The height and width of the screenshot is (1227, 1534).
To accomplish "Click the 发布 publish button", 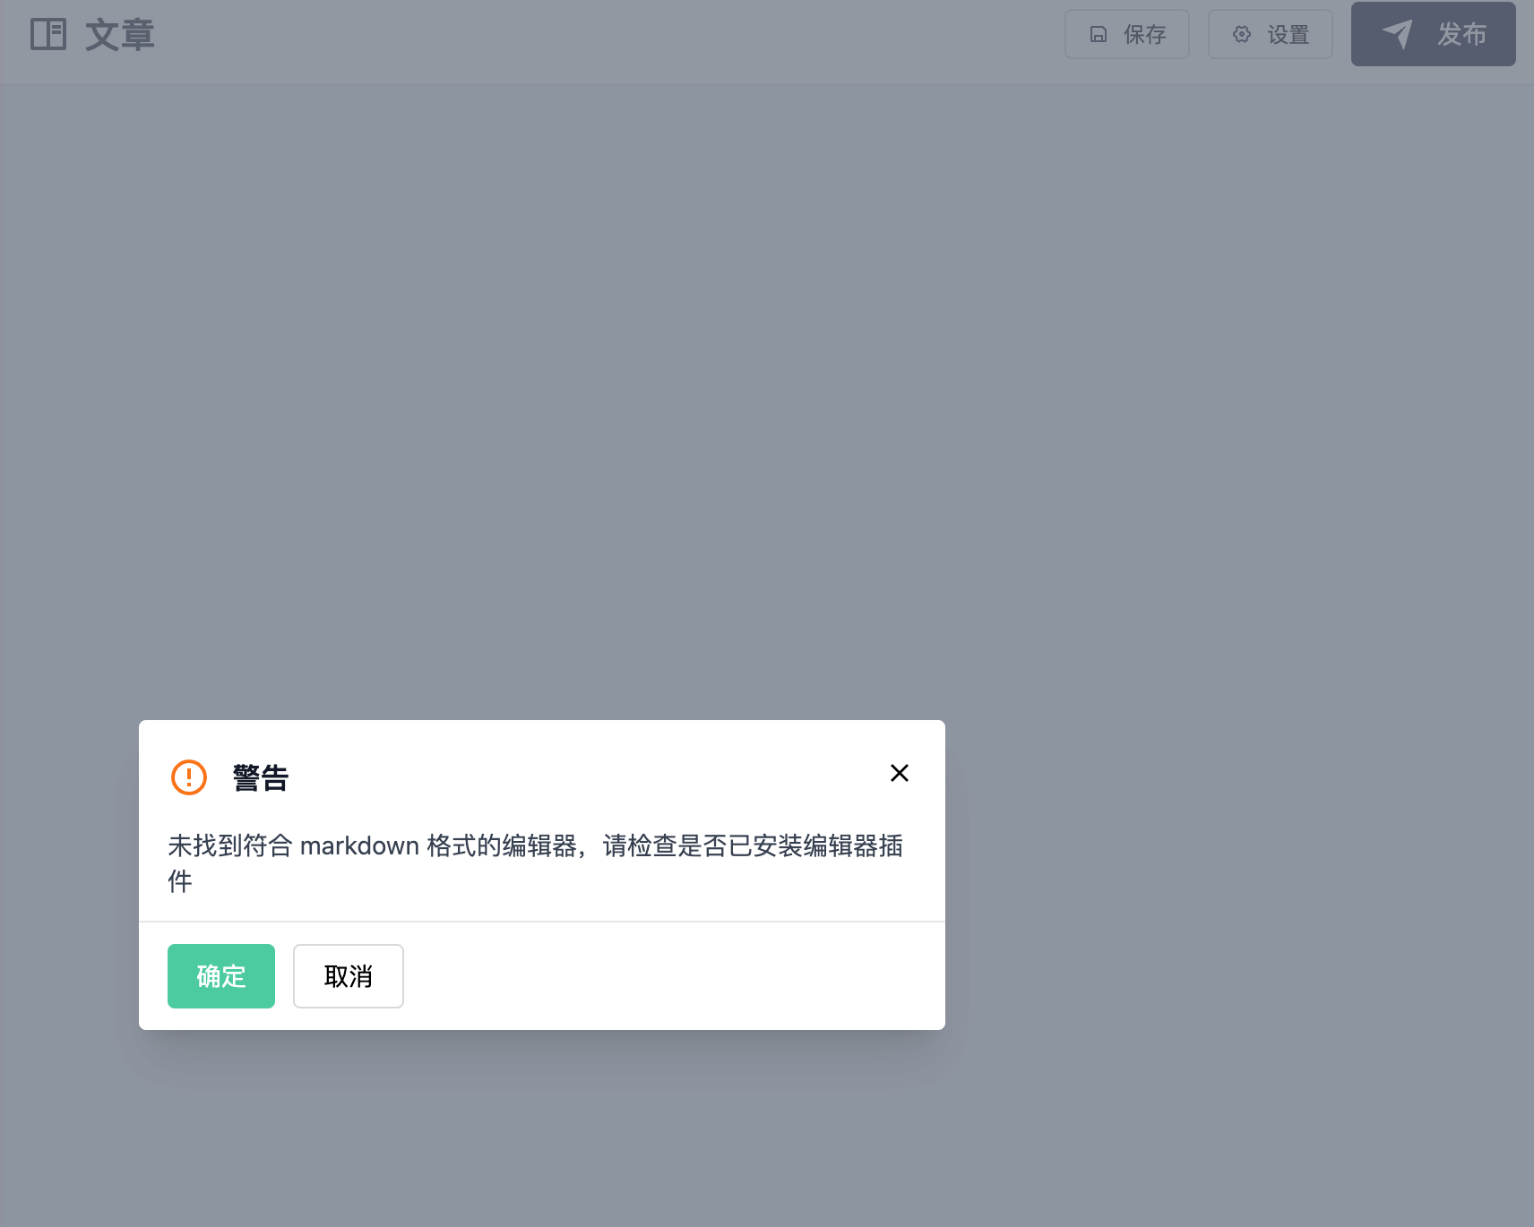I will pos(1433,34).
